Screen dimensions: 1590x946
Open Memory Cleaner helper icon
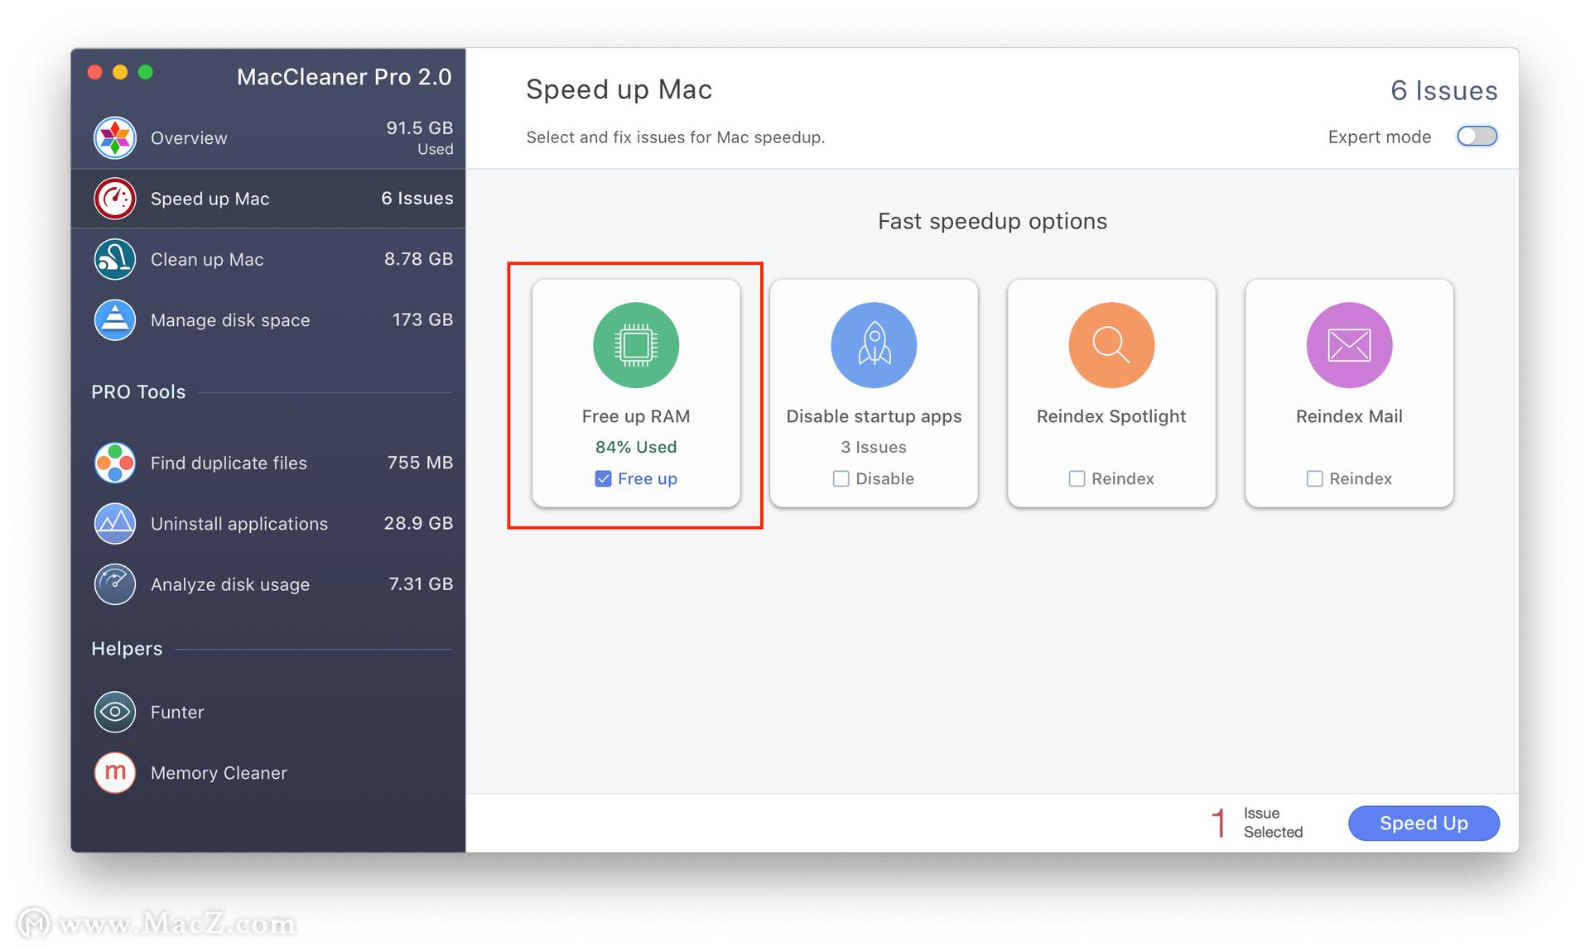pos(115,772)
